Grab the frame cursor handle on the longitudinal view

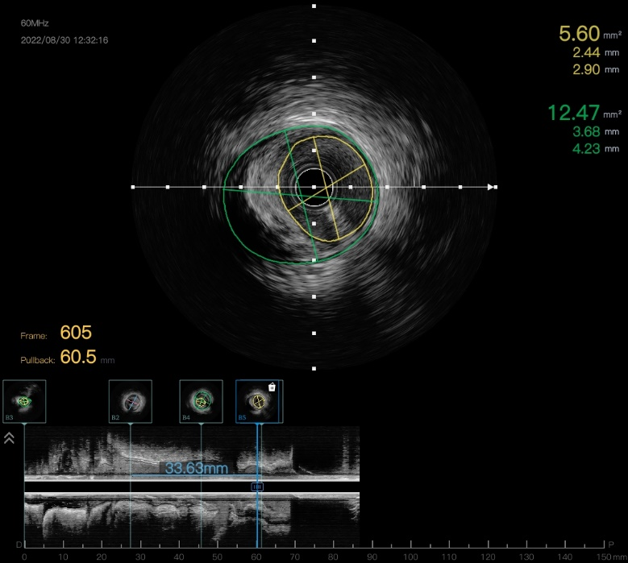coord(258,486)
